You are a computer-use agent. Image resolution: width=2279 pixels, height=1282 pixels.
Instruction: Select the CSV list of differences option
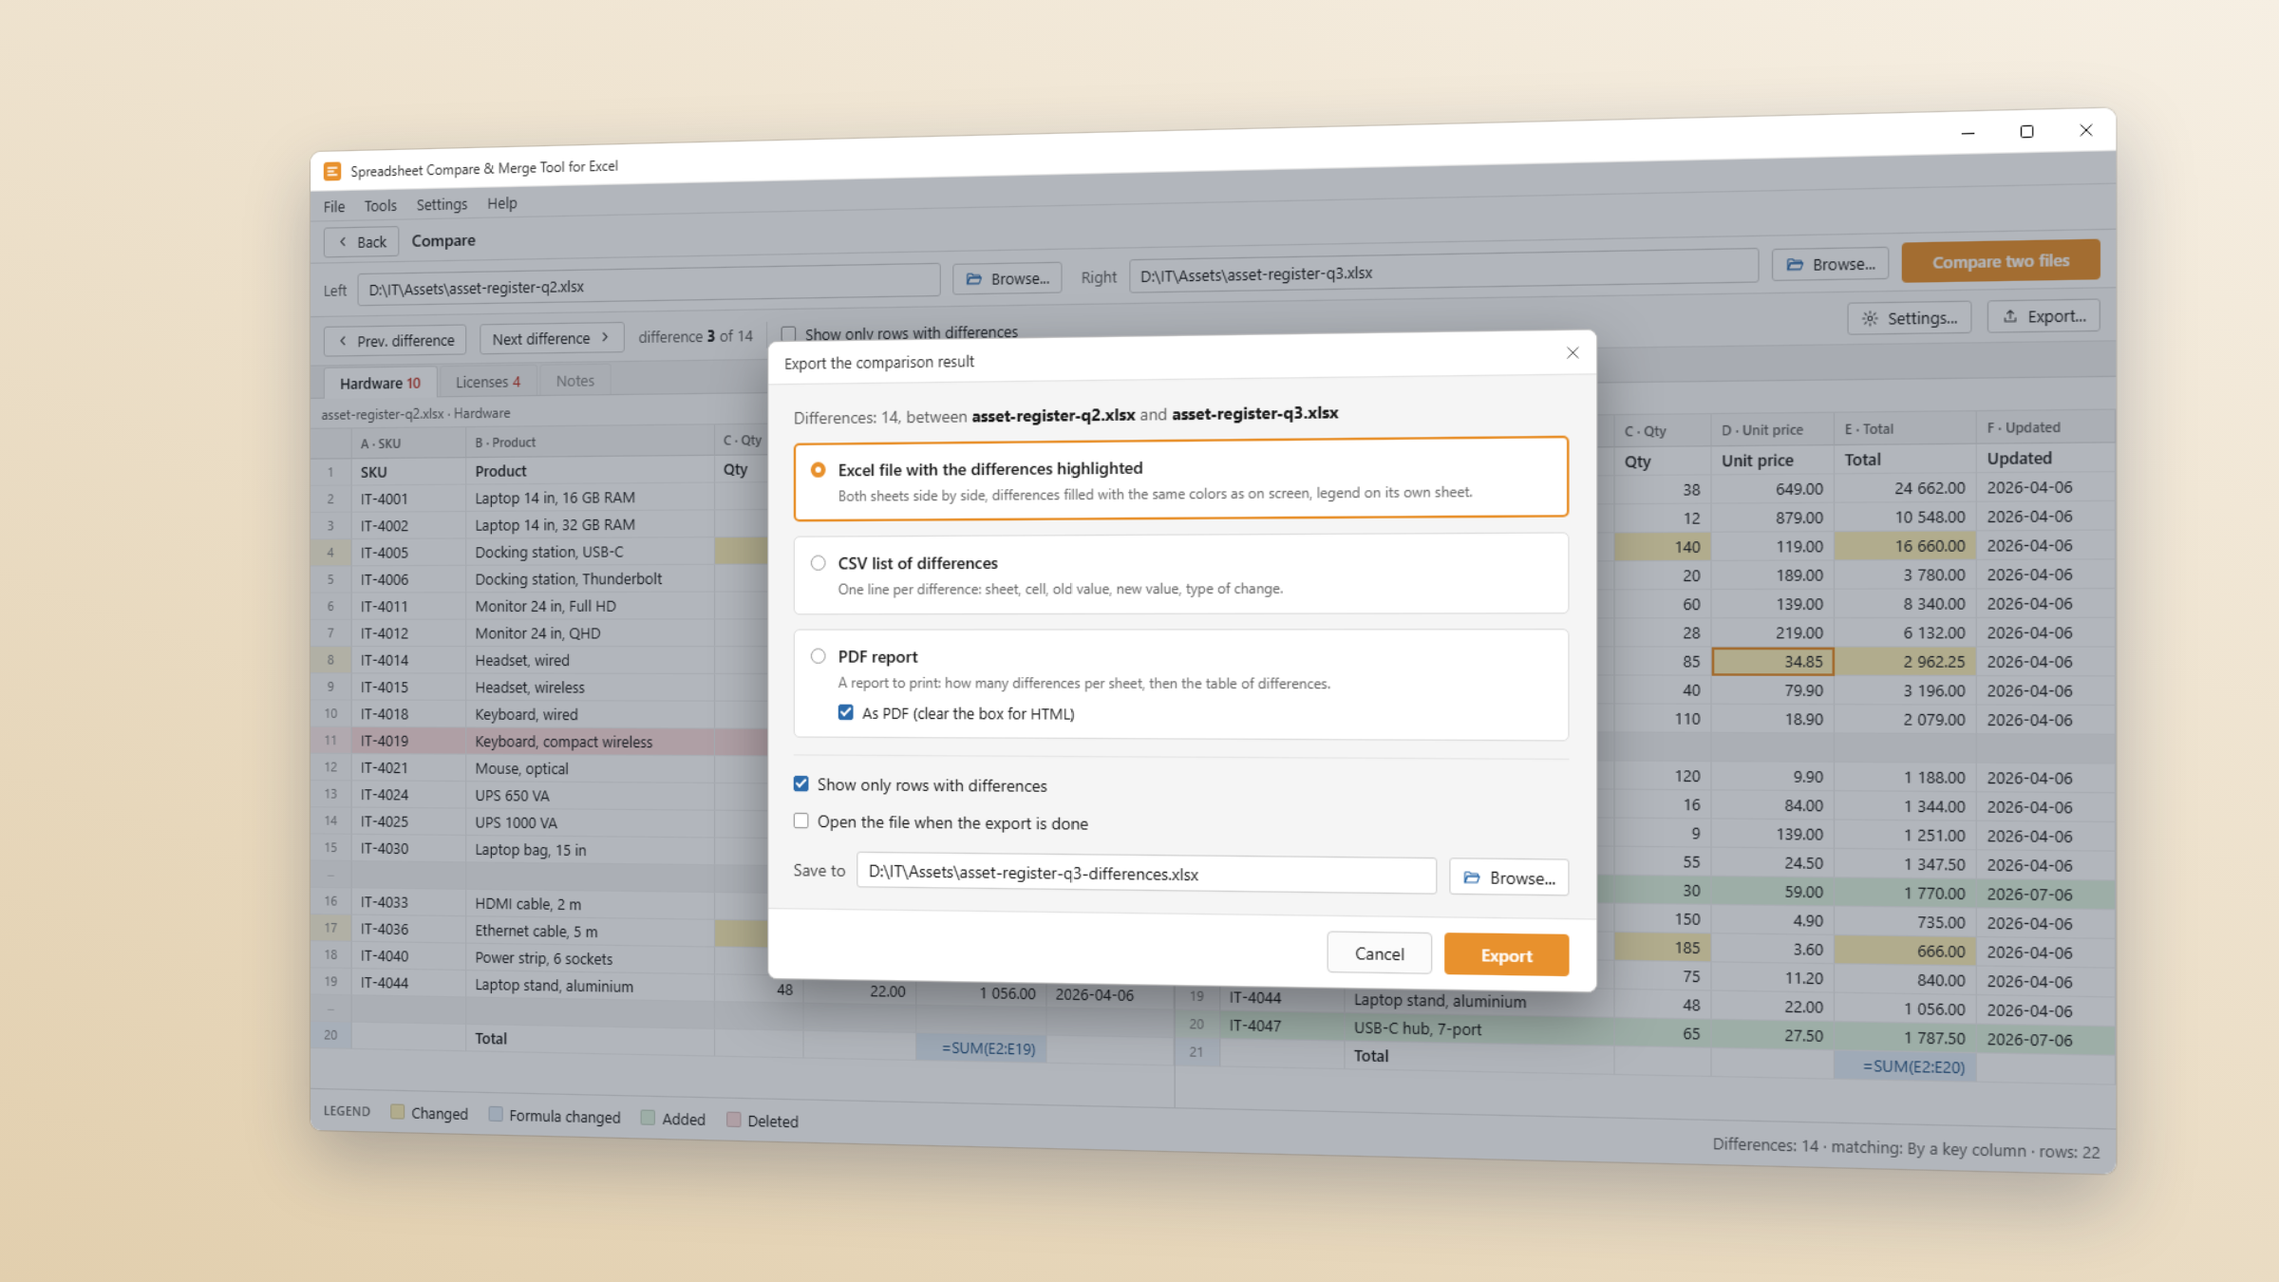coord(1180,574)
